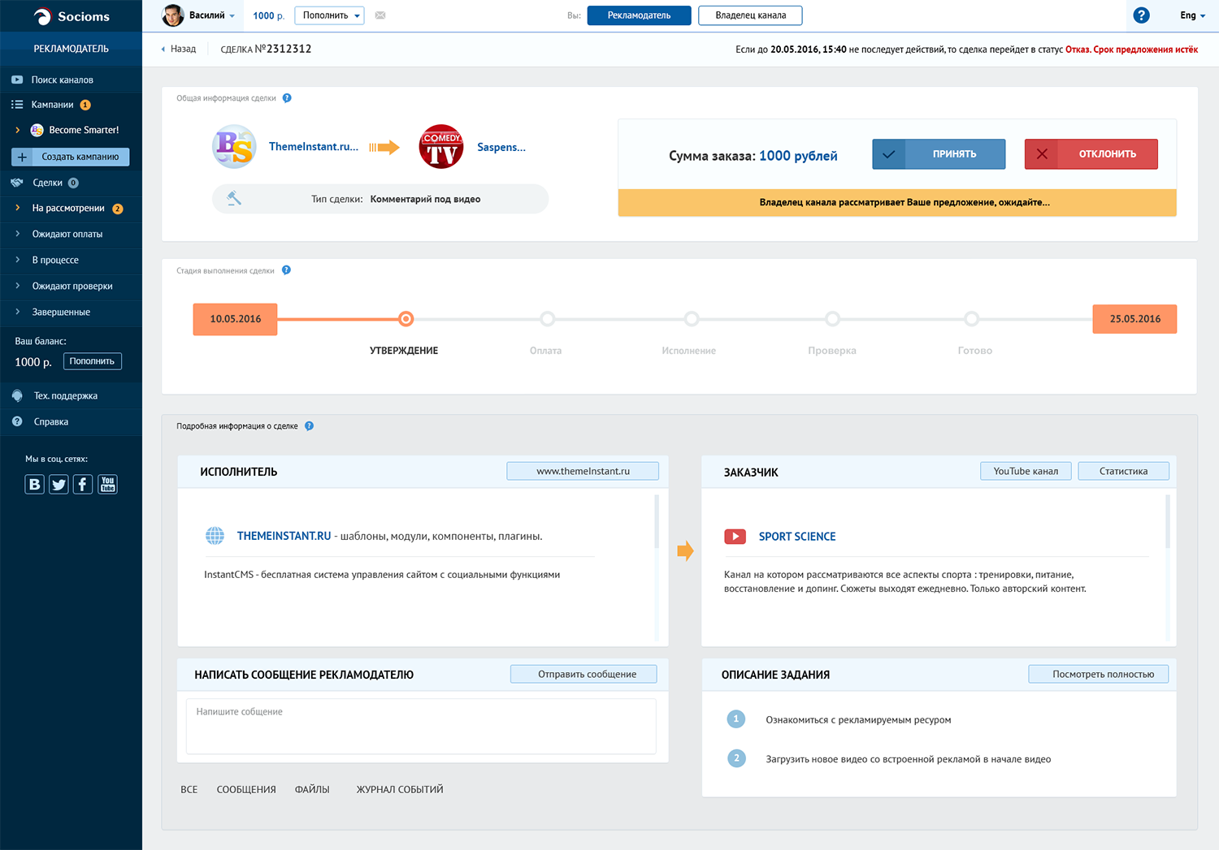The image size is (1219, 850).
Task: Click the red Отклонить button
Action: (1091, 154)
